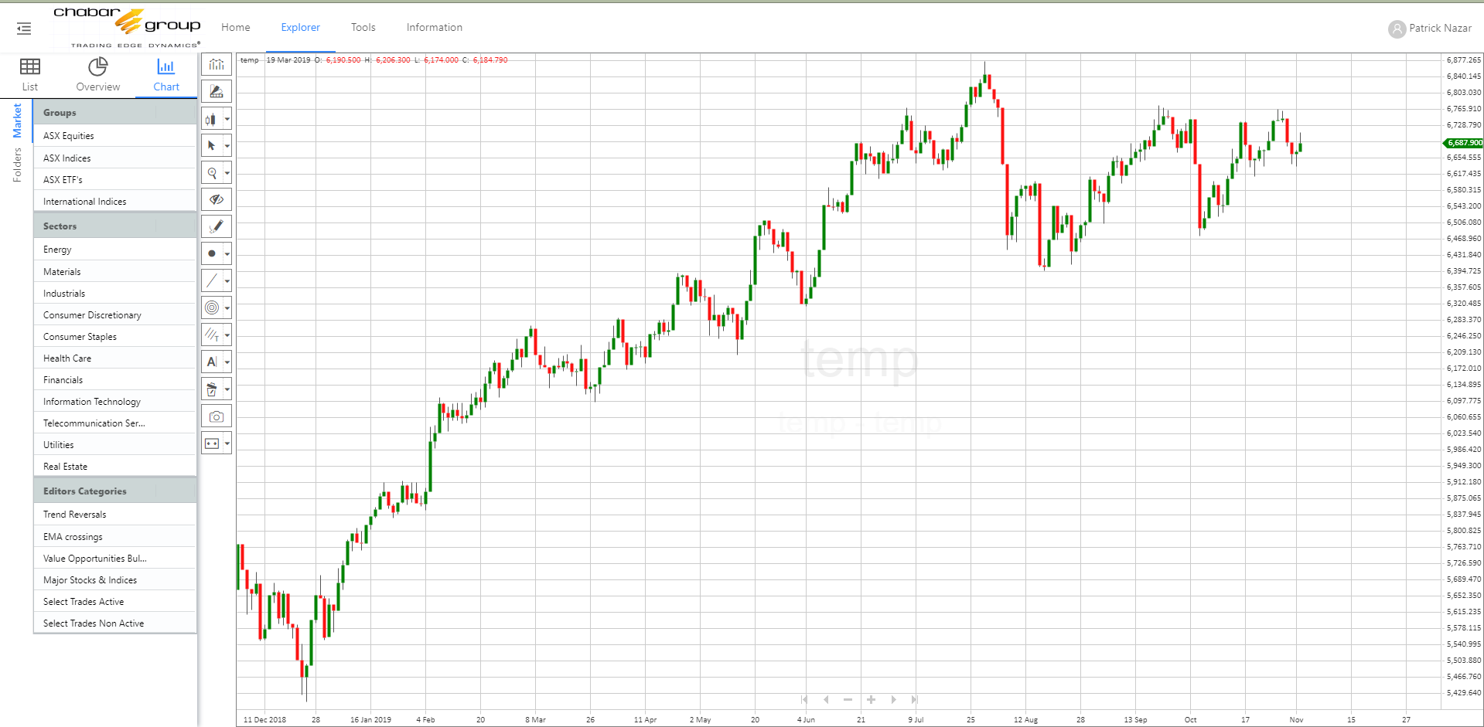Open the Tools menu in top navigation
The height and width of the screenshot is (727, 1484).
(363, 27)
